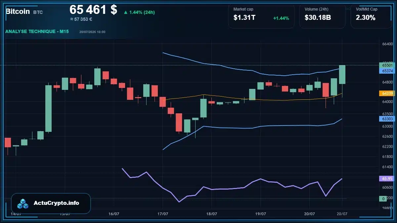397x223 pixels.
Task: Click the 65 461 $ price
Action: [x=93, y=10]
